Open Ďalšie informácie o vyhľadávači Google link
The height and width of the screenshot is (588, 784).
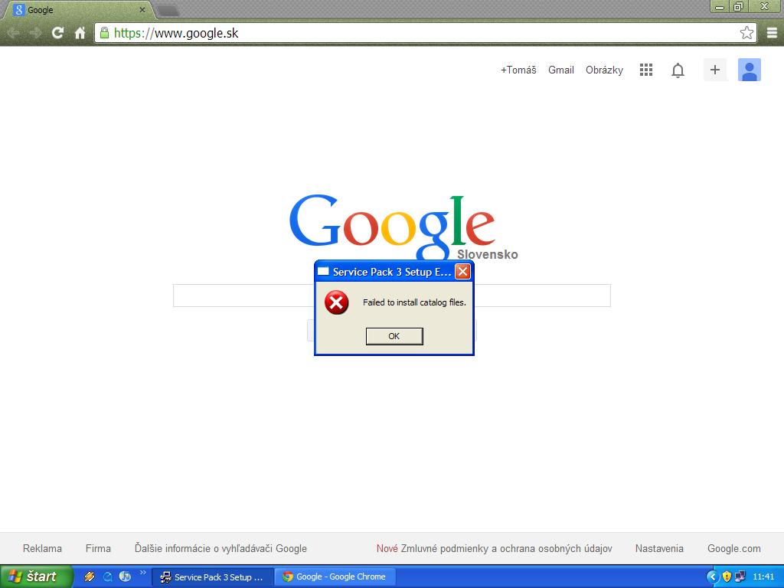click(x=220, y=548)
